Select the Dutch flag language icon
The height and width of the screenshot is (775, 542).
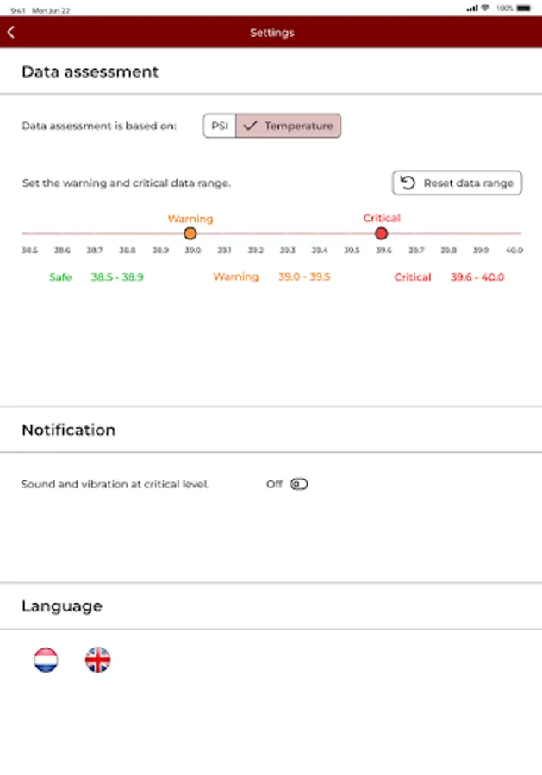click(46, 659)
